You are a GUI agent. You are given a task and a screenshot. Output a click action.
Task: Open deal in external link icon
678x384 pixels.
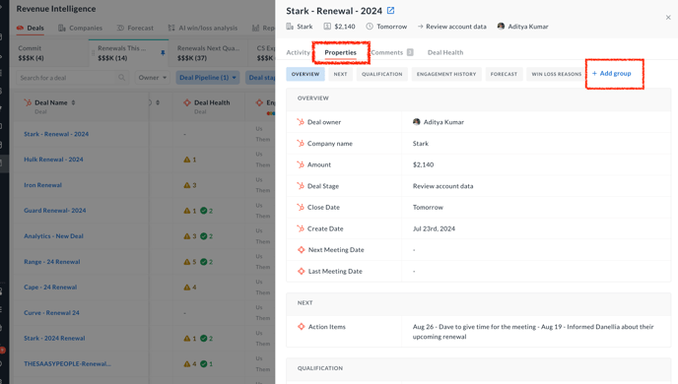[x=390, y=11]
